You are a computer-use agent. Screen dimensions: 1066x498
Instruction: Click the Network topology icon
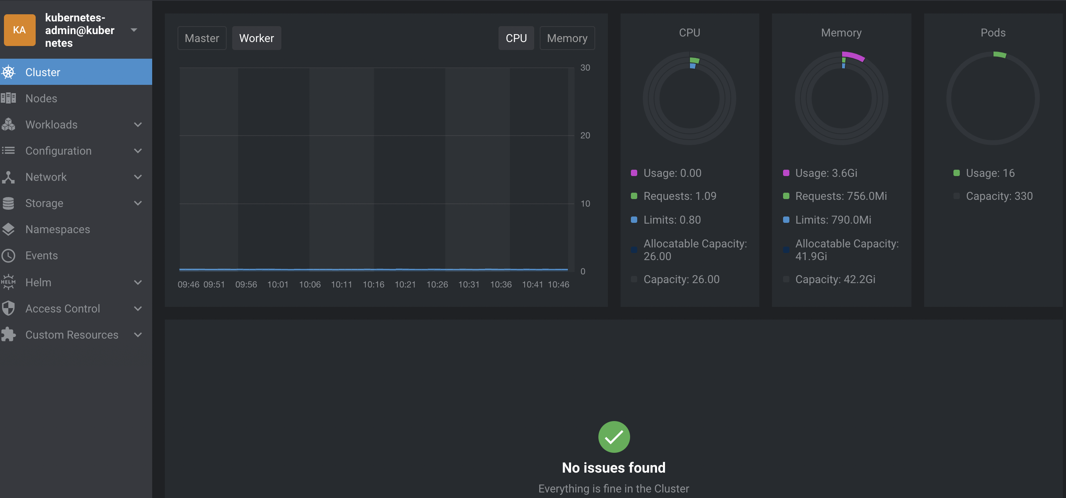pyautogui.click(x=9, y=177)
